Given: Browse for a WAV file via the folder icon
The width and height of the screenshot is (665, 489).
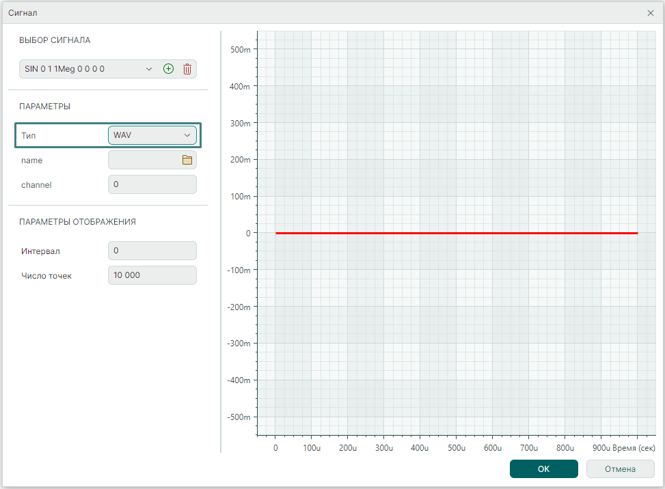Looking at the screenshot, I should (x=187, y=160).
